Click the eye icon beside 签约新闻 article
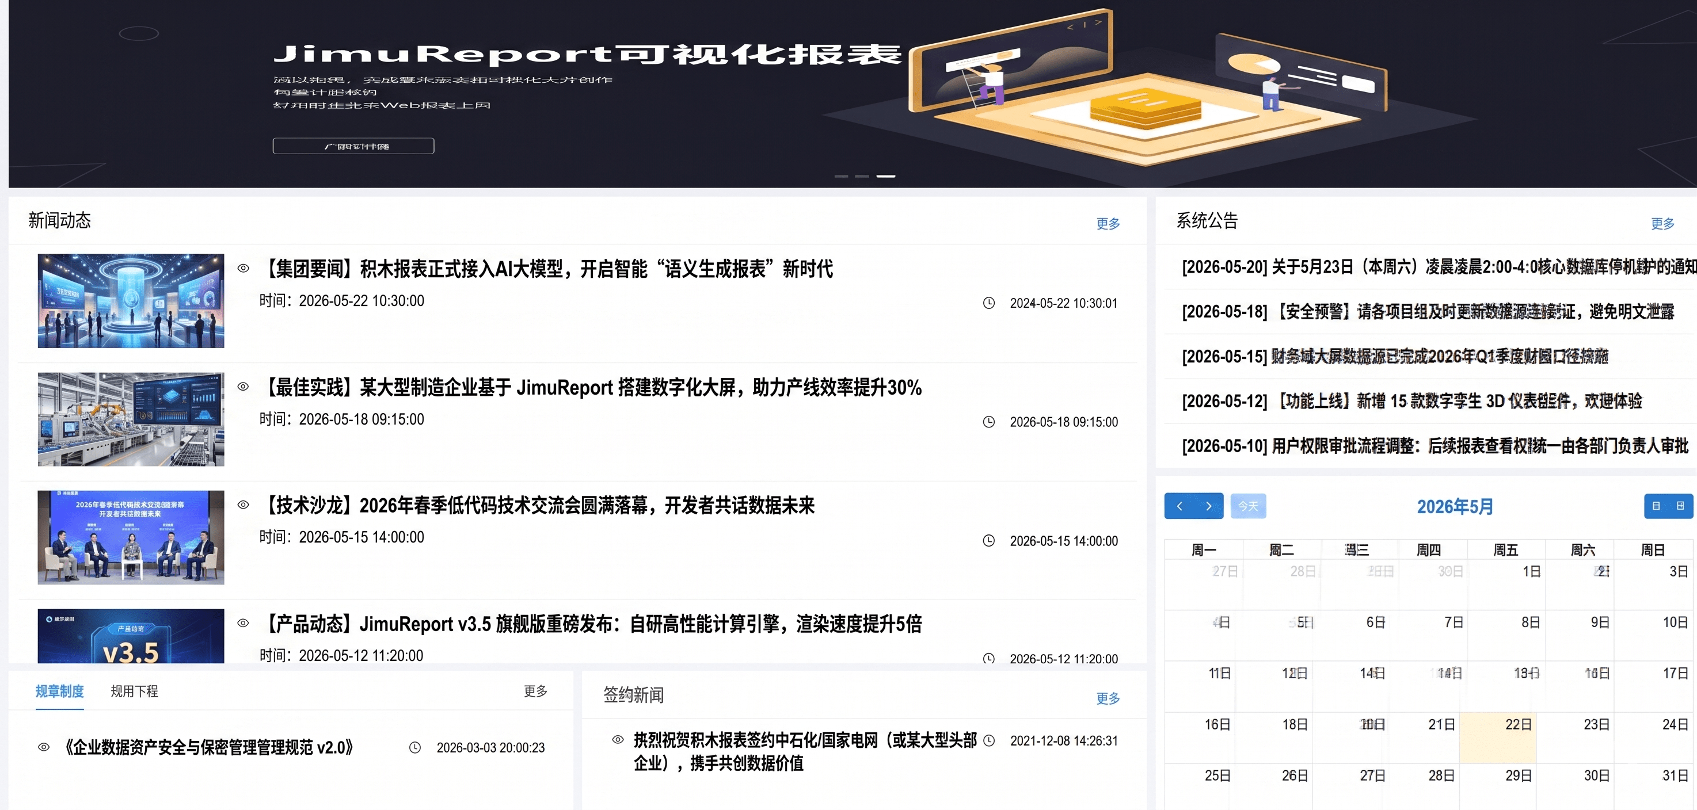 click(618, 740)
